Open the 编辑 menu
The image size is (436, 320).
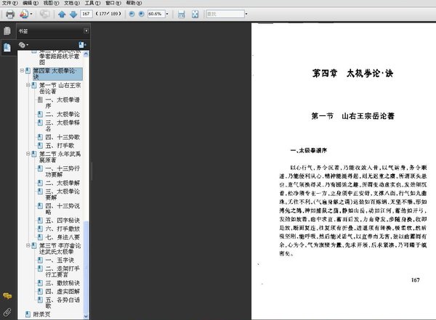pyautogui.click(x=31, y=3)
